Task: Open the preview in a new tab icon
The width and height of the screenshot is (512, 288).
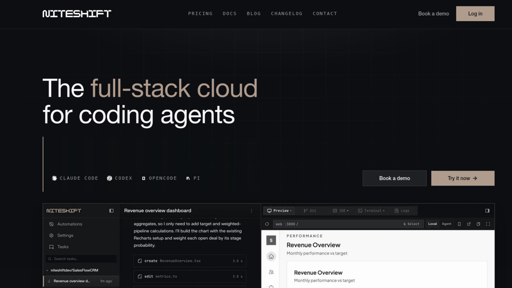Action: pyautogui.click(x=469, y=224)
